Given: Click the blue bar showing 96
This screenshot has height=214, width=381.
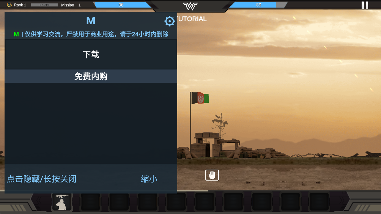Looking at the screenshot, I should (x=123, y=5).
